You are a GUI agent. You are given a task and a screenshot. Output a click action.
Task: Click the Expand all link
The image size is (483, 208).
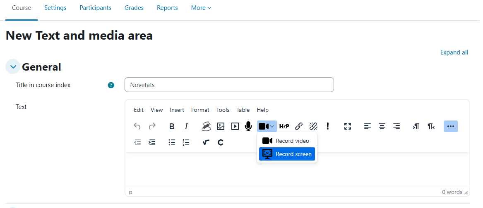pos(454,52)
